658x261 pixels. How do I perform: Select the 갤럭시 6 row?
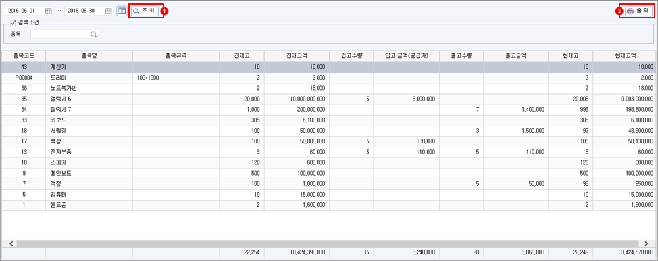[329, 99]
